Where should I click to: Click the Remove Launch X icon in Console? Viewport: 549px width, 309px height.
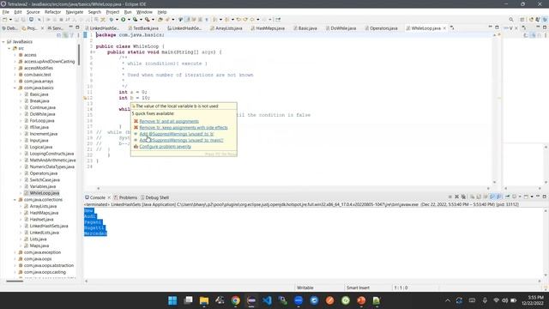(x=456, y=197)
